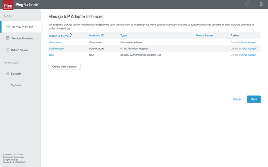Click the Manage IdP Adapter Instances heading

click(x=76, y=17)
